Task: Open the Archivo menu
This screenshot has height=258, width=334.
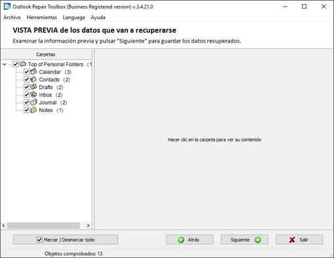Action: tap(12, 17)
